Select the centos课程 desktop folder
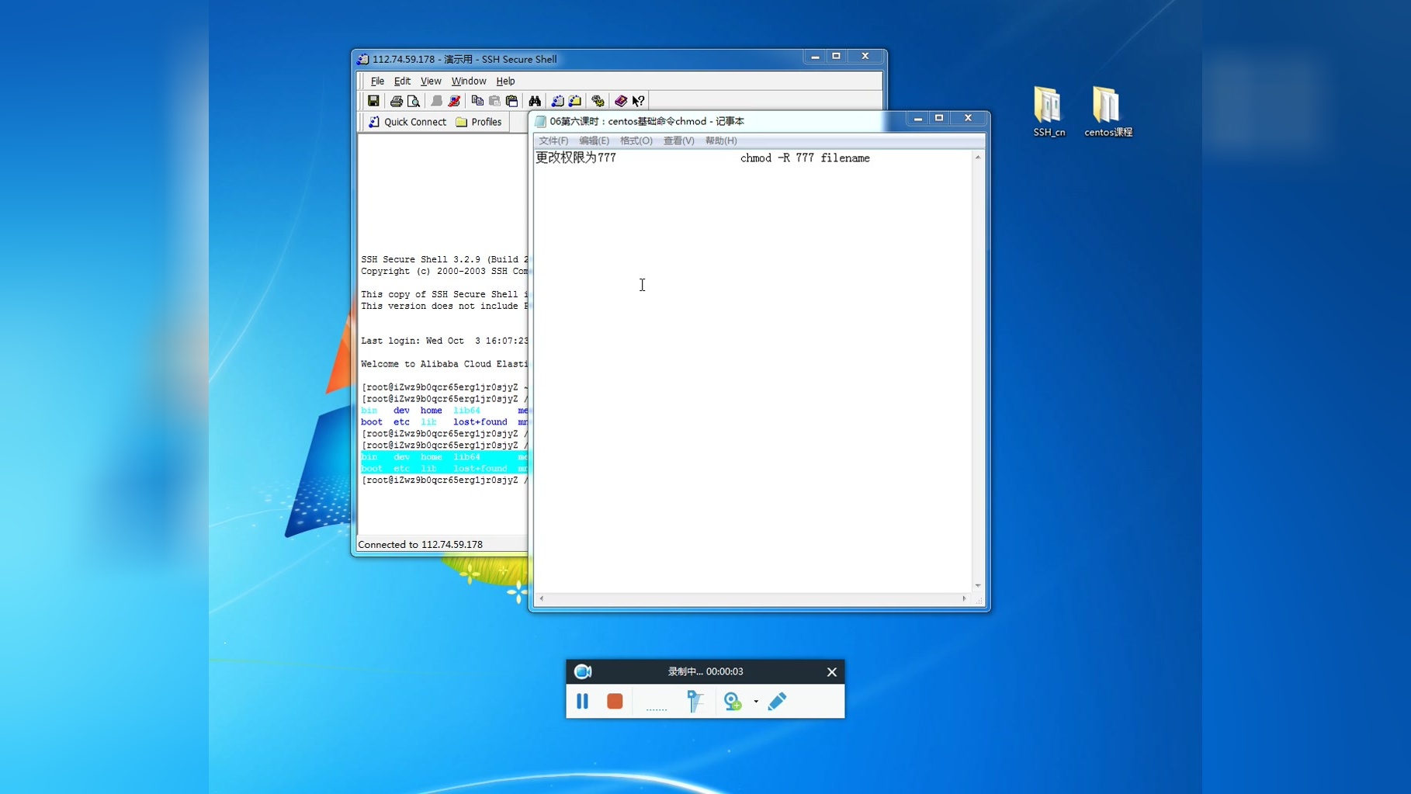 coord(1108,112)
